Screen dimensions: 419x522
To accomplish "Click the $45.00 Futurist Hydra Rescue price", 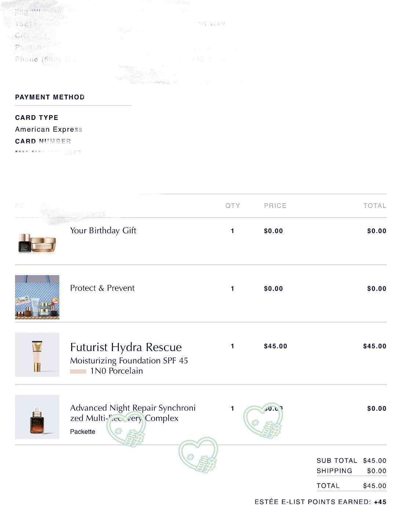I will click(276, 346).
